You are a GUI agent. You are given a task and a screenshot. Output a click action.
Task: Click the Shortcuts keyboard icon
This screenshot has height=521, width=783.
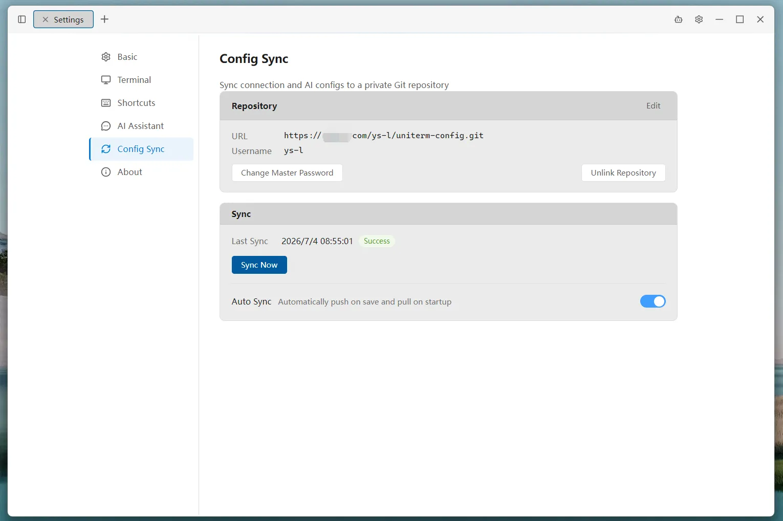pyautogui.click(x=106, y=103)
